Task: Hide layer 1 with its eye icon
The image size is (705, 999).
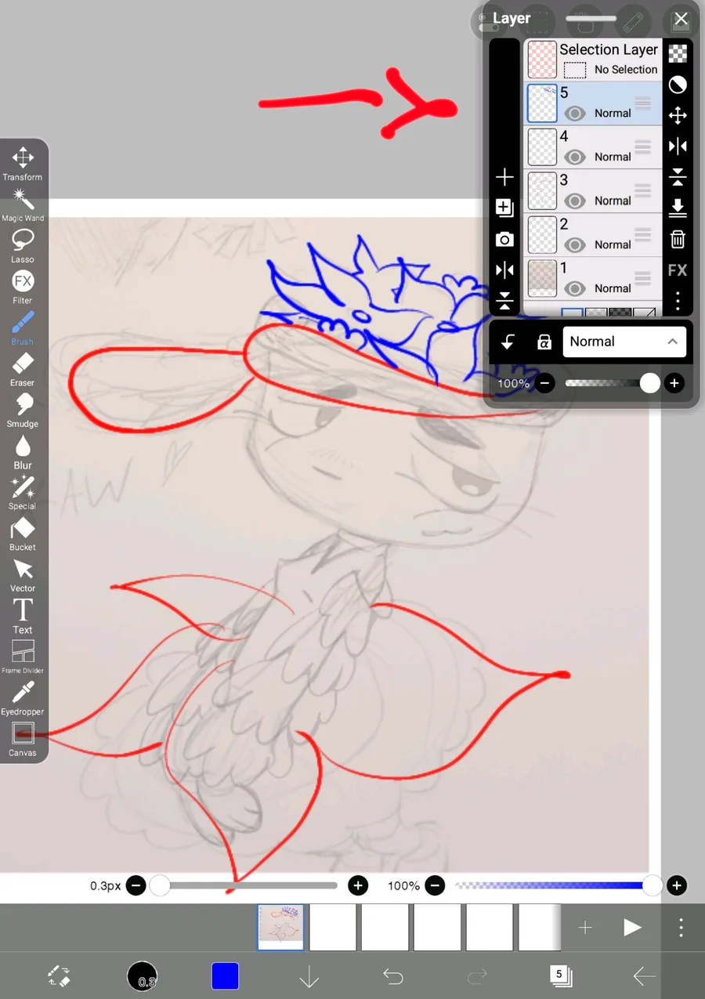Action: [x=575, y=289]
